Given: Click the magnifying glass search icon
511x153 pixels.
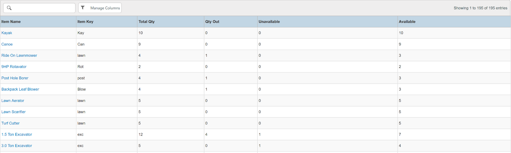Looking at the screenshot, I should coord(9,8).
